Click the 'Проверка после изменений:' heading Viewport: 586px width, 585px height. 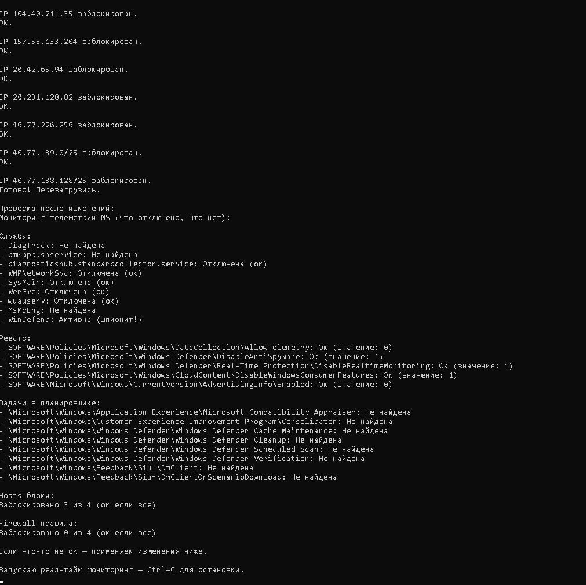pos(57,209)
